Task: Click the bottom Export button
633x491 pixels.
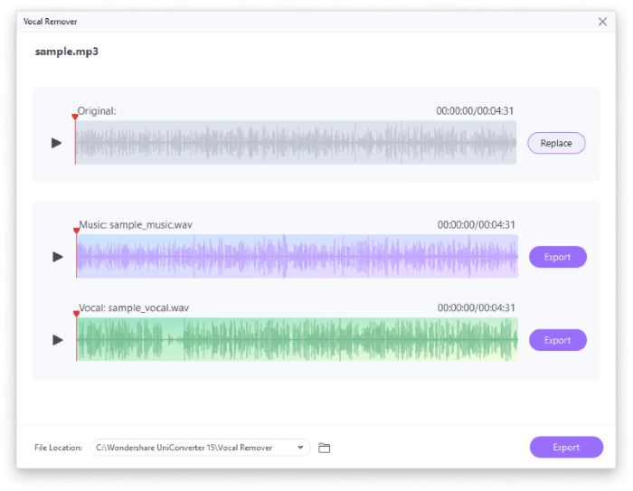Action: click(566, 447)
